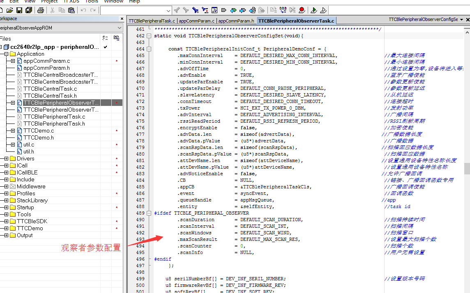Select TTCDemo.h in the file tree
This screenshot has height=293, width=470.
tap(38, 137)
